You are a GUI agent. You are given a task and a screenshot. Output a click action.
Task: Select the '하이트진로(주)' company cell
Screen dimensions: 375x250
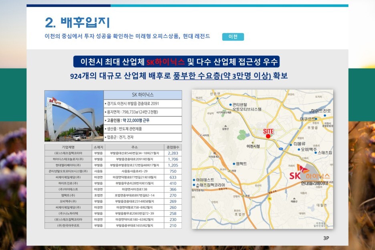coord(68,183)
